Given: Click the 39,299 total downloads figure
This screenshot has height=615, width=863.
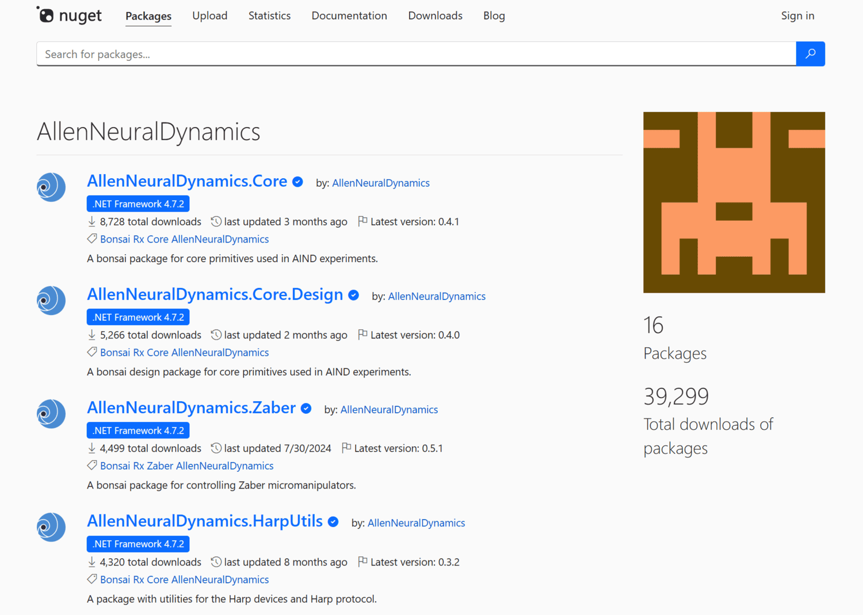Looking at the screenshot, I should tap(676, 396).
